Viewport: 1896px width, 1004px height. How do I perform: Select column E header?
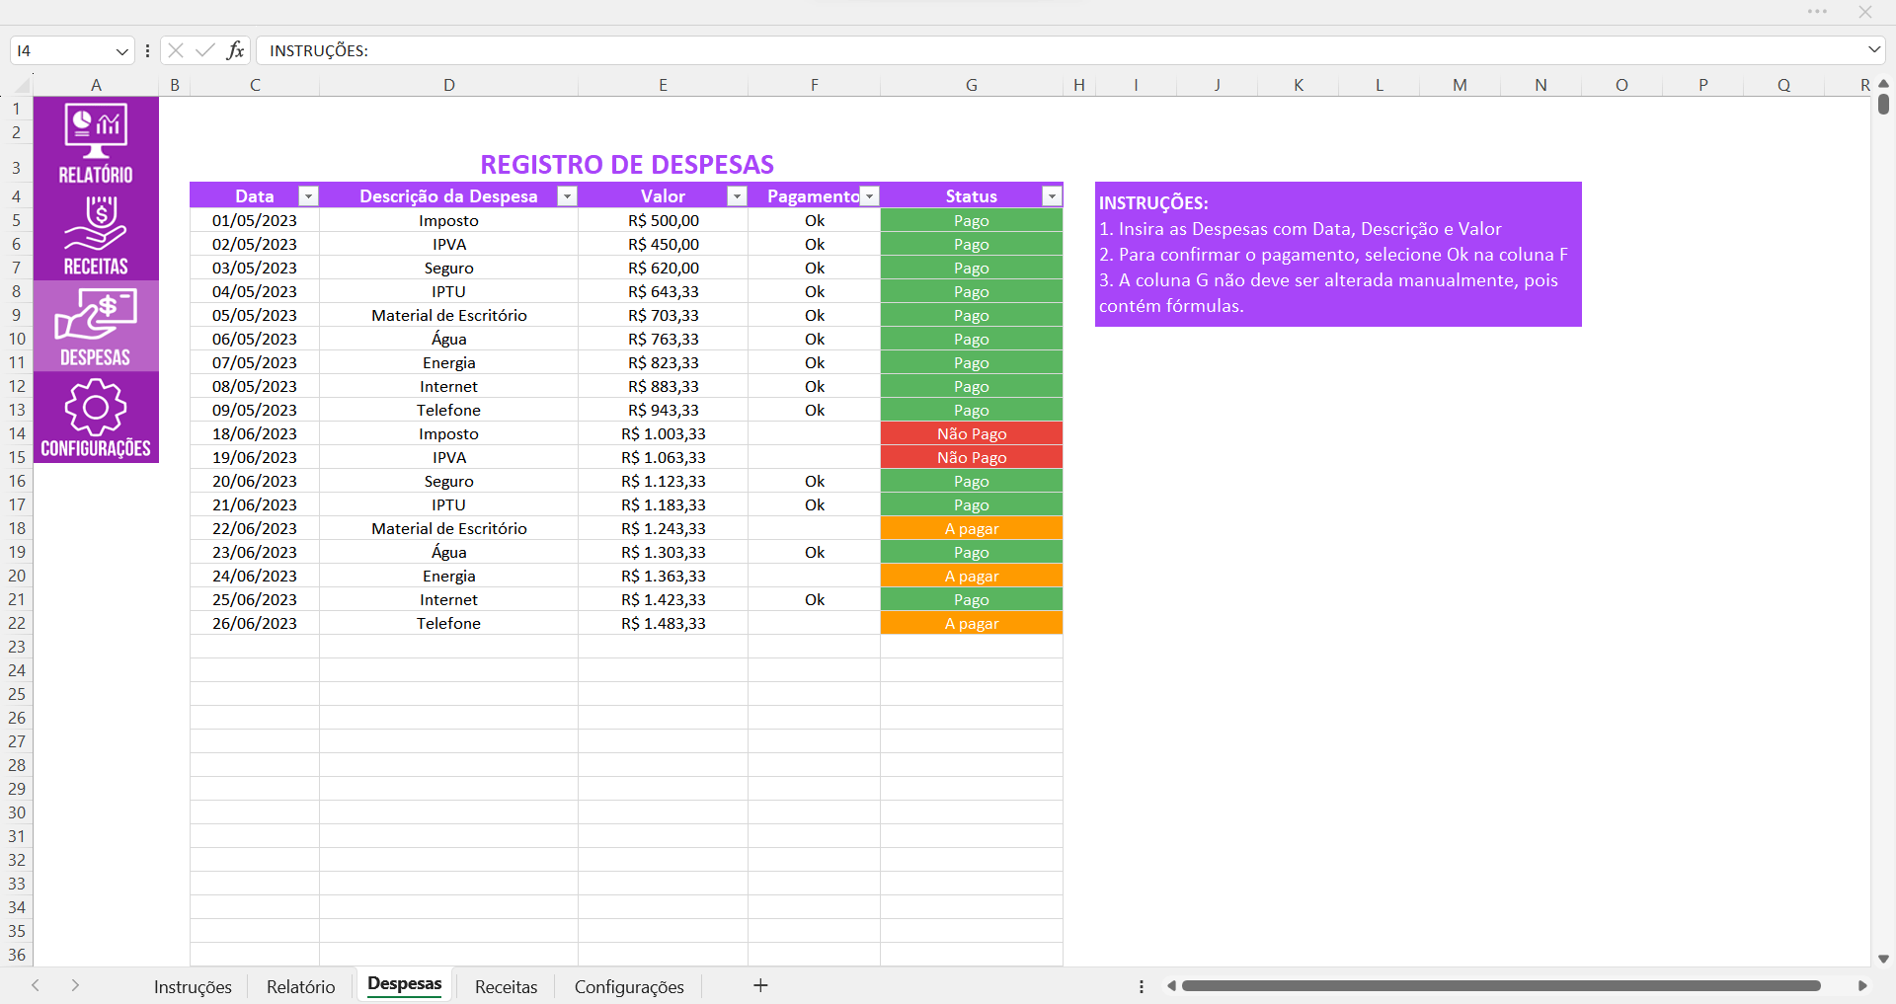pos(663,85)
